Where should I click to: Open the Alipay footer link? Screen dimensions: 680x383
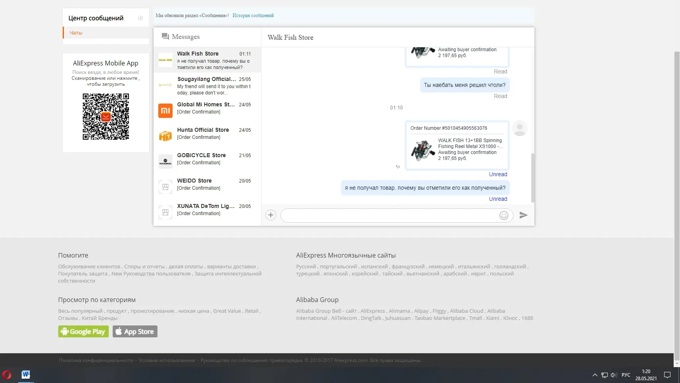pos(421,311)
